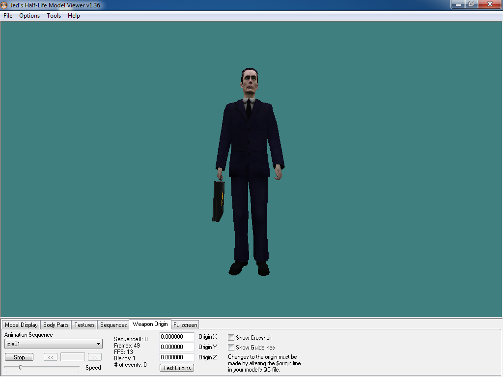Viewport: 503px width, 377px height.
Task: Click the Origin X value field
Action: [x=177, y=337]
